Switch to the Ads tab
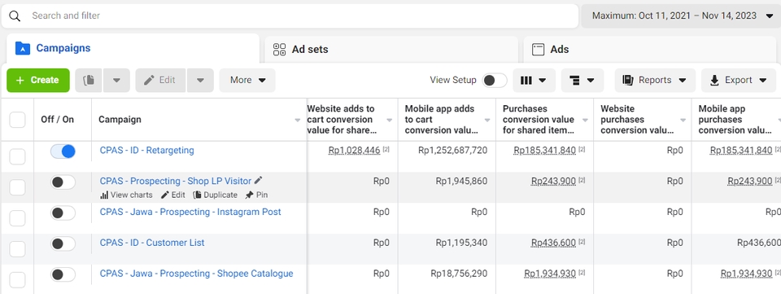 (650, 50)
